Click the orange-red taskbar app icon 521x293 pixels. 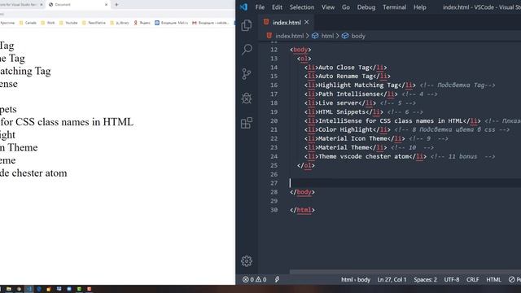coord(89,289)
